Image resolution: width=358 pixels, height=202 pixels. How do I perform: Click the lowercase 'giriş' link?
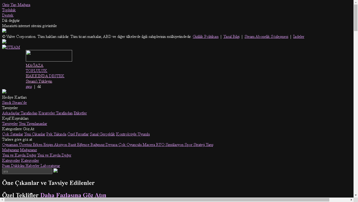[29, 87]
